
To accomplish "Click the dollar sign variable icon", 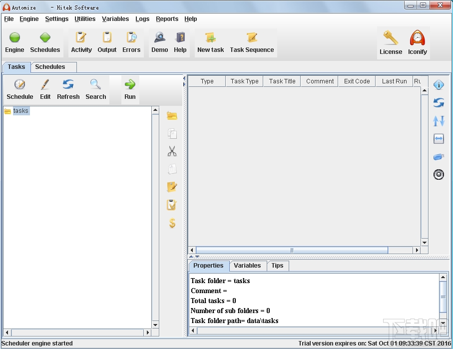I will (172, 223).
